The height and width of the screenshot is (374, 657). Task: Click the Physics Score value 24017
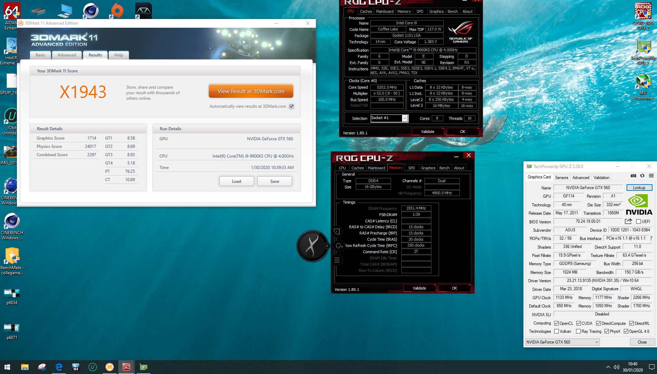coord(90,146)
